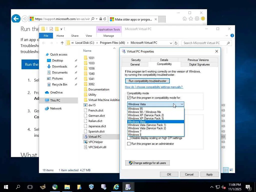Click the refresh icon in the browser address bar

[105, 19]
